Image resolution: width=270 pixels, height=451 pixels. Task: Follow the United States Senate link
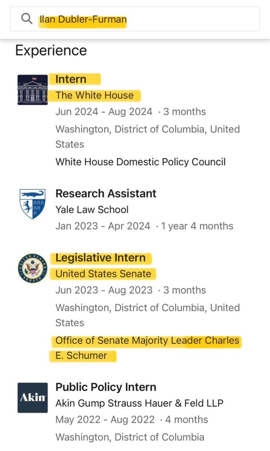pyautogui.click(x=103, y=273)
